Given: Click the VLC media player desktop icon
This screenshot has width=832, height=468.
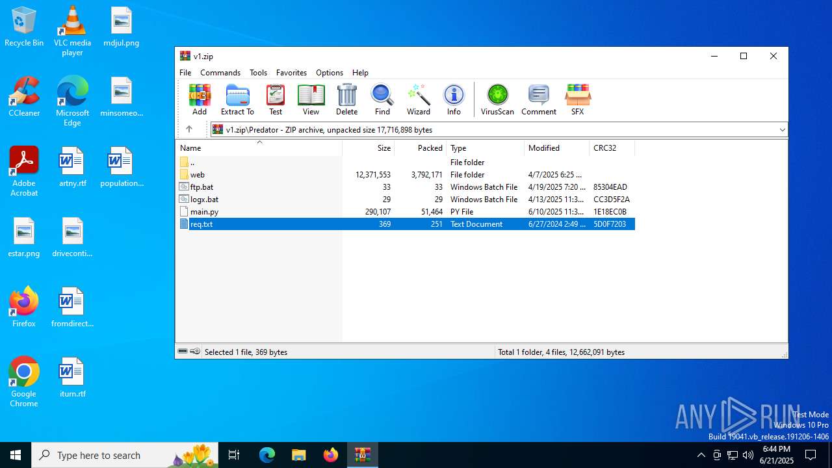Looking at the screenshot, I should point(72,31).
